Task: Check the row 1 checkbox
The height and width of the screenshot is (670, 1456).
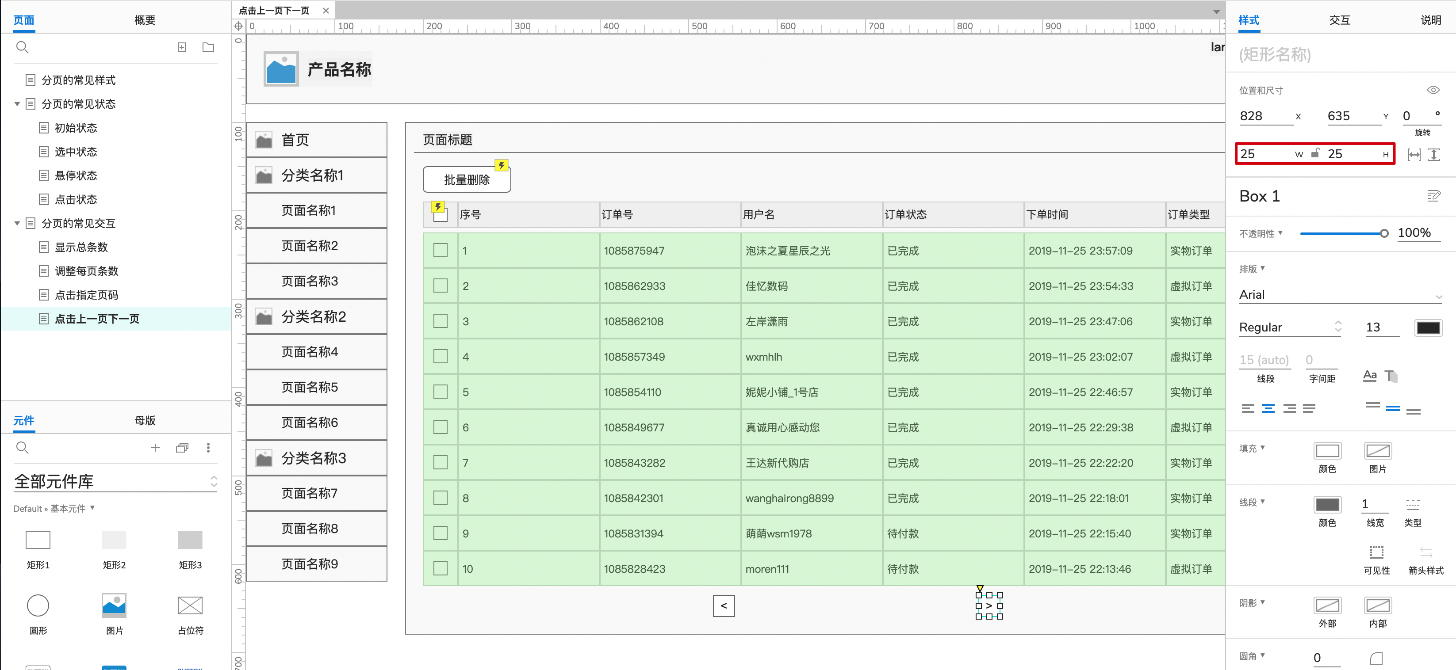Action: click(441, 250)
